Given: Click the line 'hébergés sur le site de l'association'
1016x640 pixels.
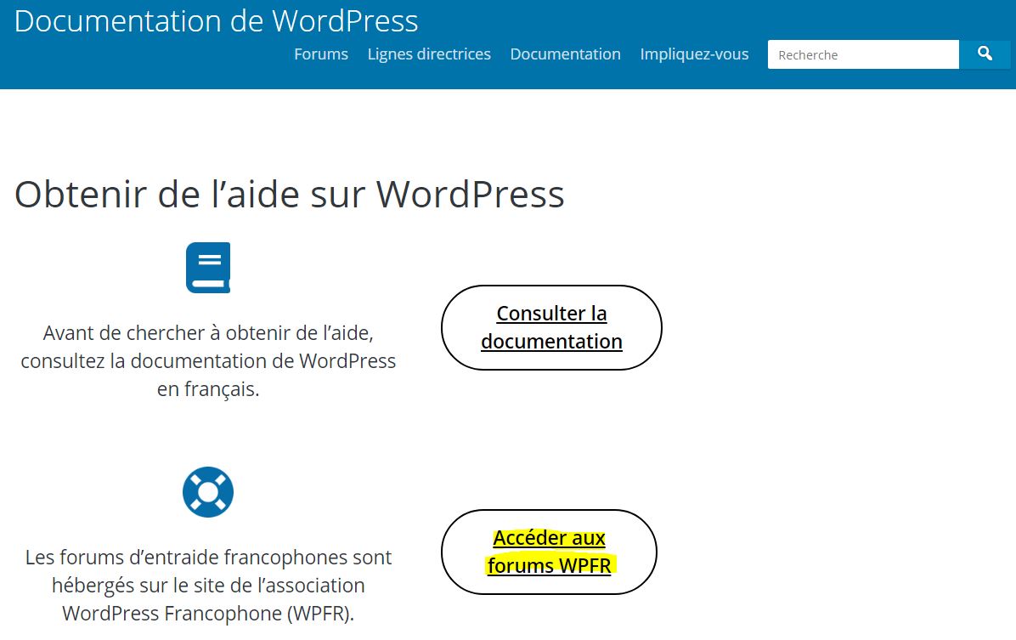Looking at the screenshot, I should click(208, 586).
